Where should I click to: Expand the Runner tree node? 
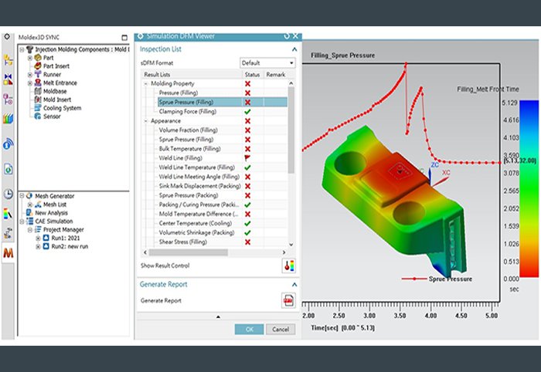click(x=30, y=74)
